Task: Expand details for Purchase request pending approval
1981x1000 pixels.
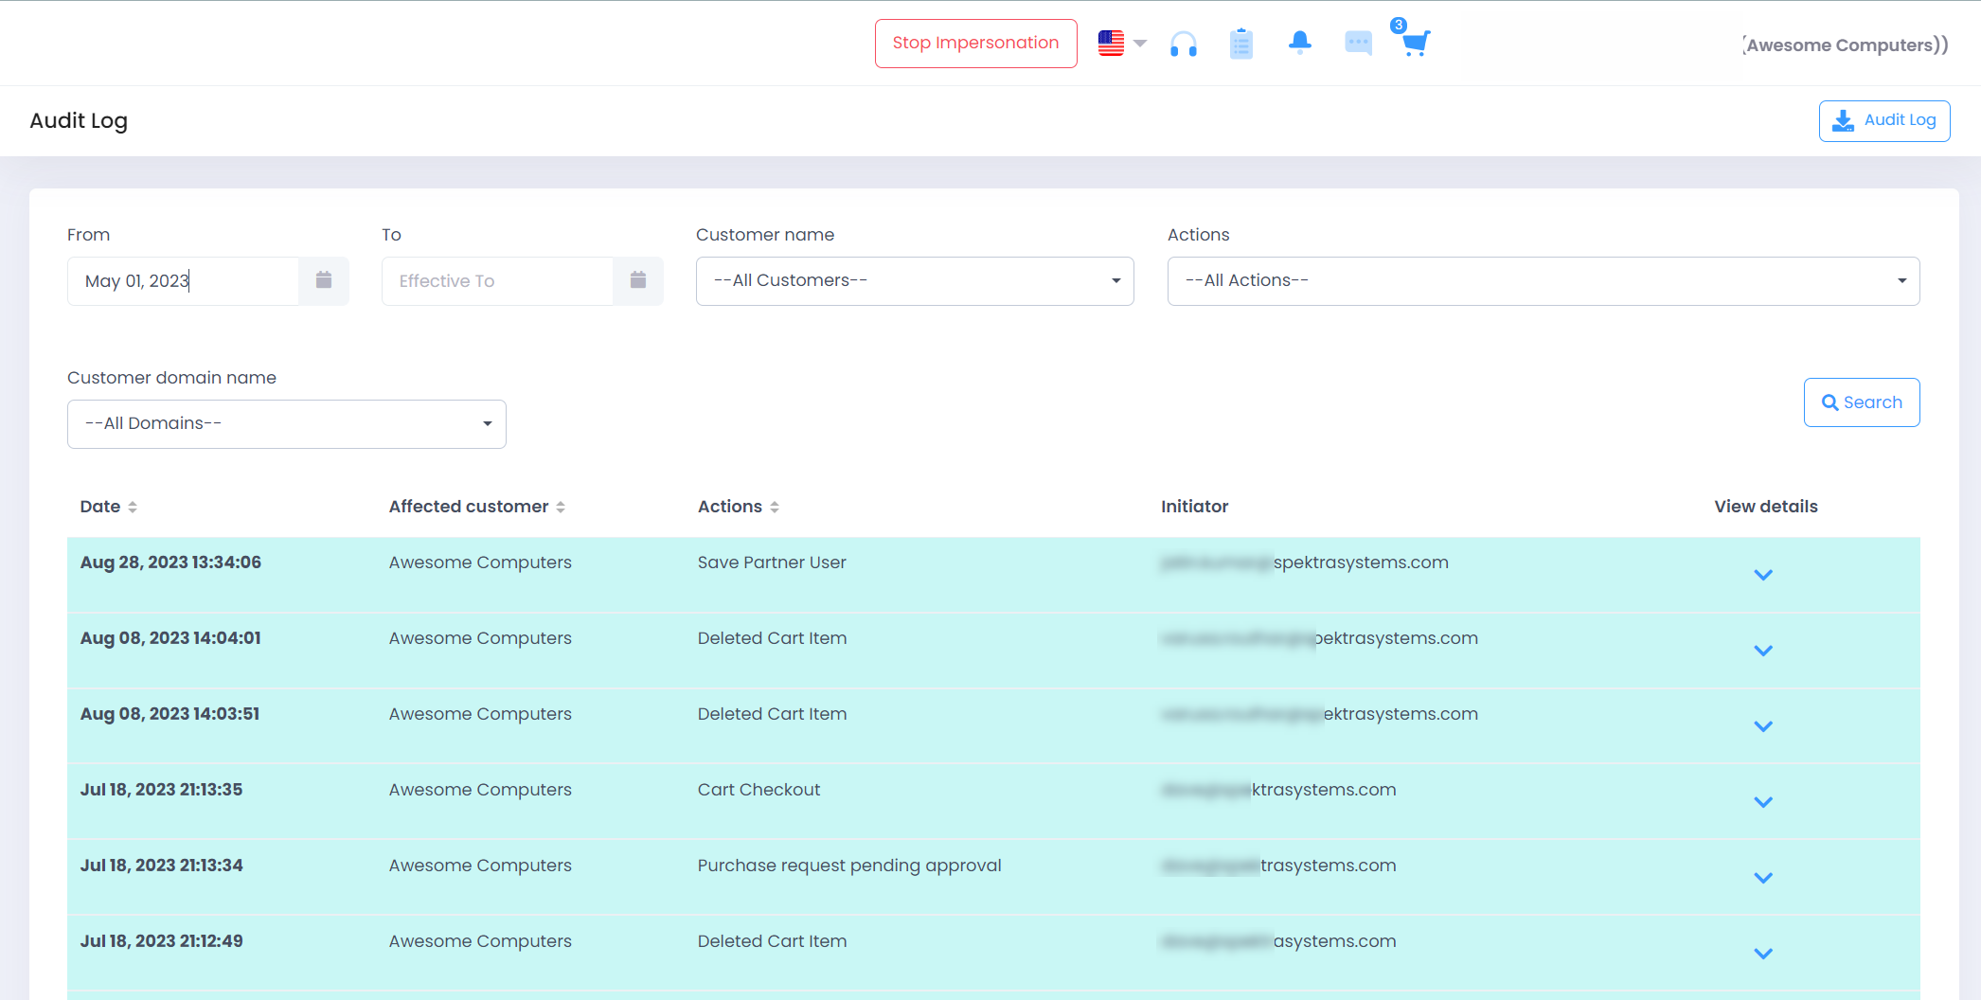Action: point(1763,878)
